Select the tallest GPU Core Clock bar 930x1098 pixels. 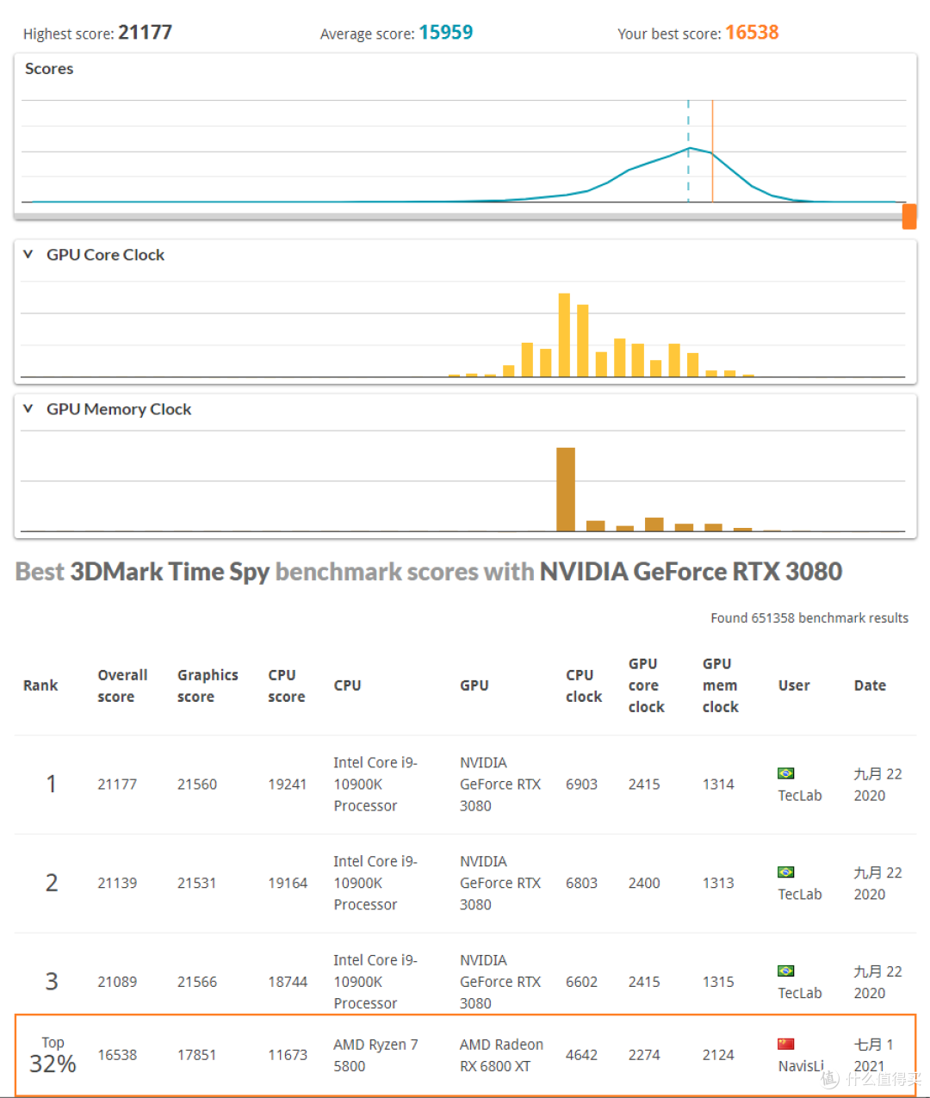coord(564,335)
